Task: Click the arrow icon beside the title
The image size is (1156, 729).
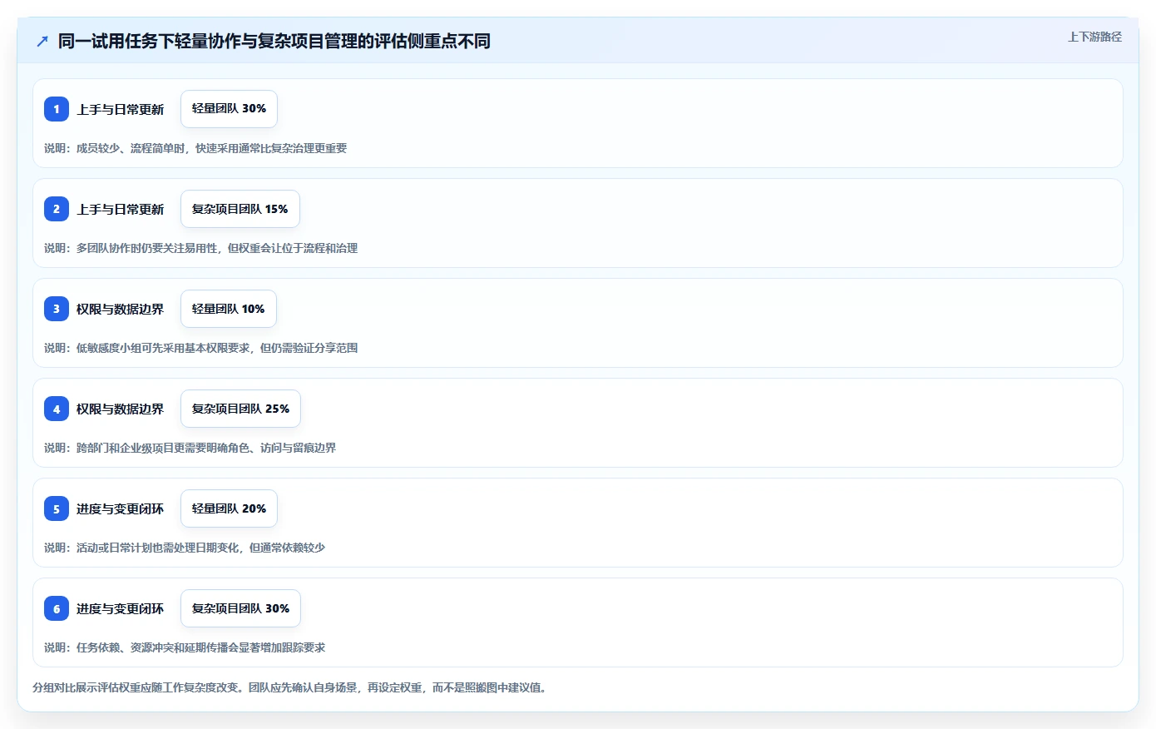Action: pos(42,41)
